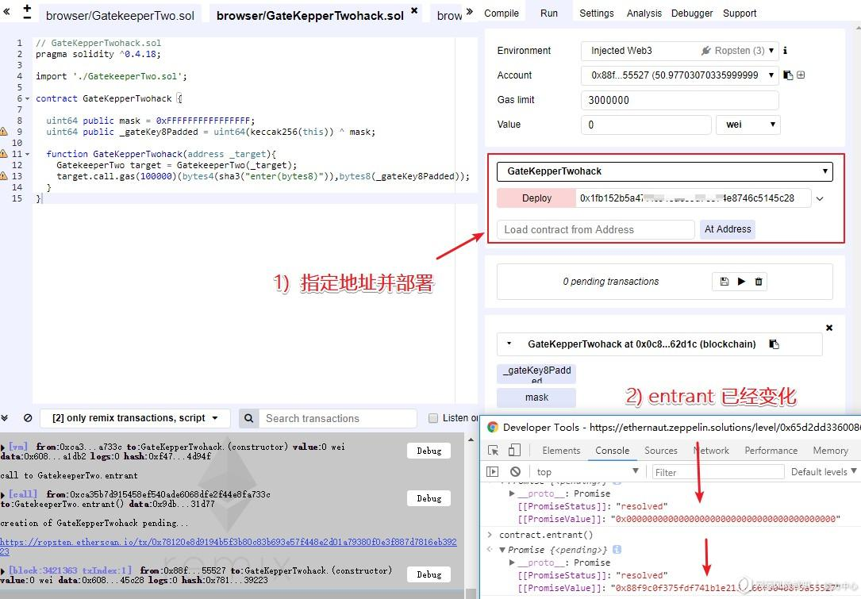Switch to Elements tab in Developer Tools
The image size is (861, 599).
[x=561, y=450]
